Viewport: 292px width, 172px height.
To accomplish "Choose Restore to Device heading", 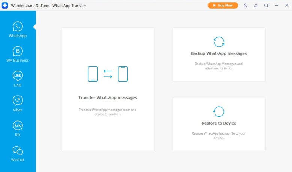I will [219, 123].
